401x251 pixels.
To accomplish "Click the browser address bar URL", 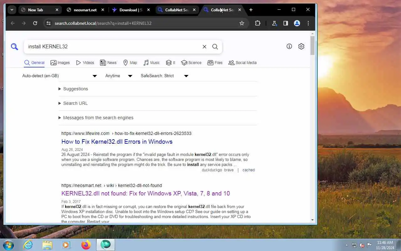I will [x=103, y=23].
